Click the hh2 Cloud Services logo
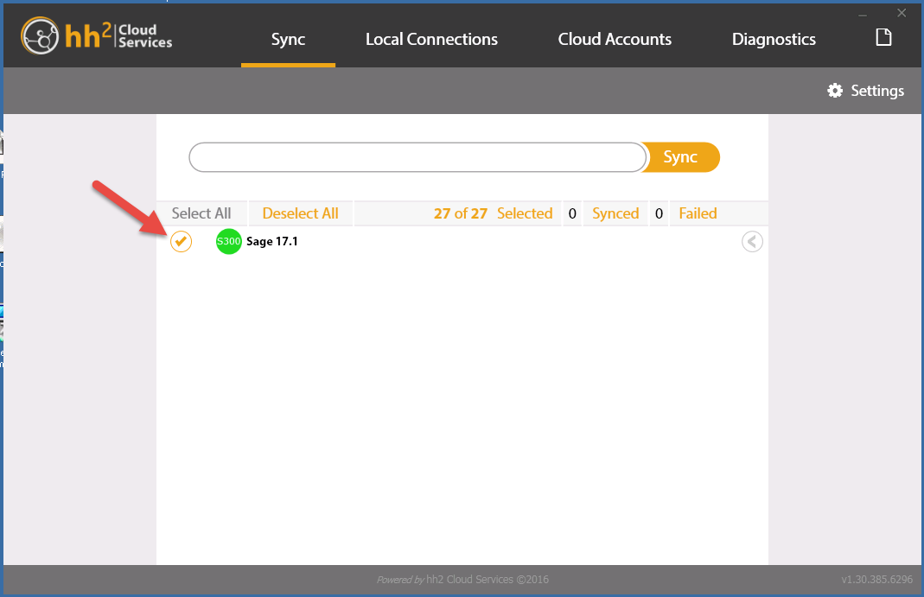Image resolution: width=924 pixels, height=597 pixels. click(97, 36)
